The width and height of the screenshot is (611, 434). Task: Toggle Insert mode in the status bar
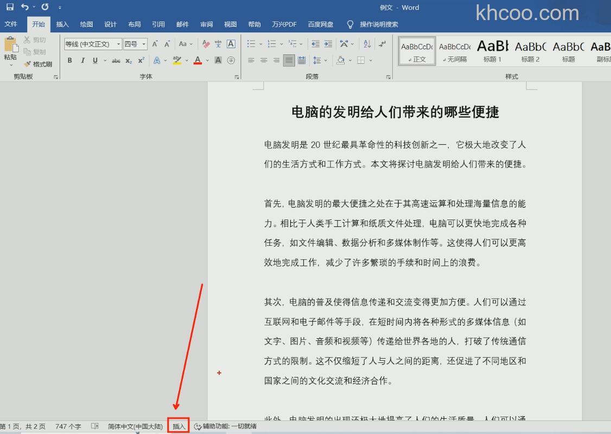[179, 426]
